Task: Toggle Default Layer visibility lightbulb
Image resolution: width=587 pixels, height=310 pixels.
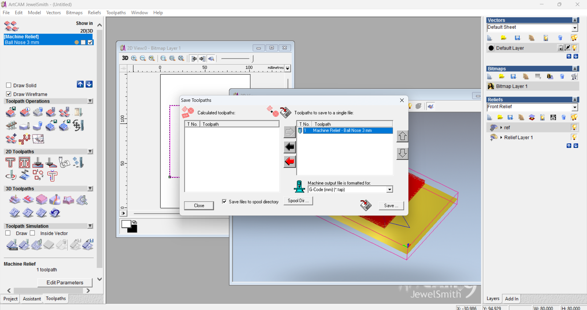Action: tap(574, 48)
